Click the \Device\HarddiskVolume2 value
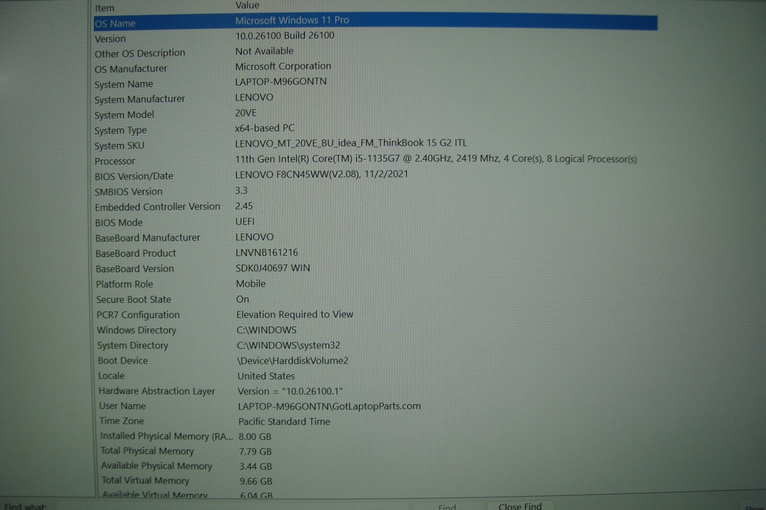The height and width of the screenshot is (510, 766). point(293,361)
